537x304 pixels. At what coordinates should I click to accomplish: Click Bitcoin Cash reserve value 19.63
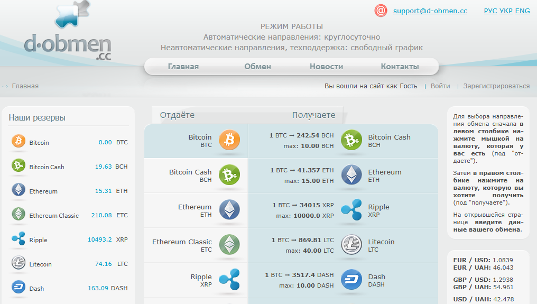tap(104, 167)
